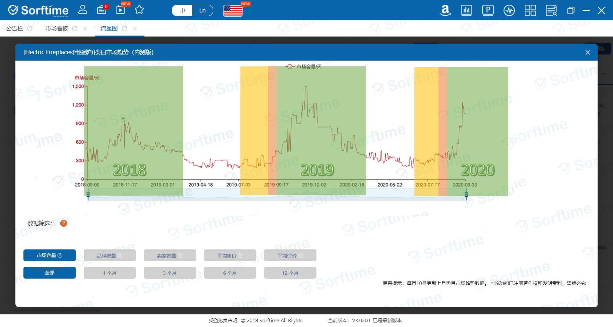Viewport: 613px width, 327px height.
Task: Refresh the 市场看板 tab
Action: pos(75,29)
